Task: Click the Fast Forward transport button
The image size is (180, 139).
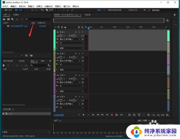Action: (x=102, y=115)
